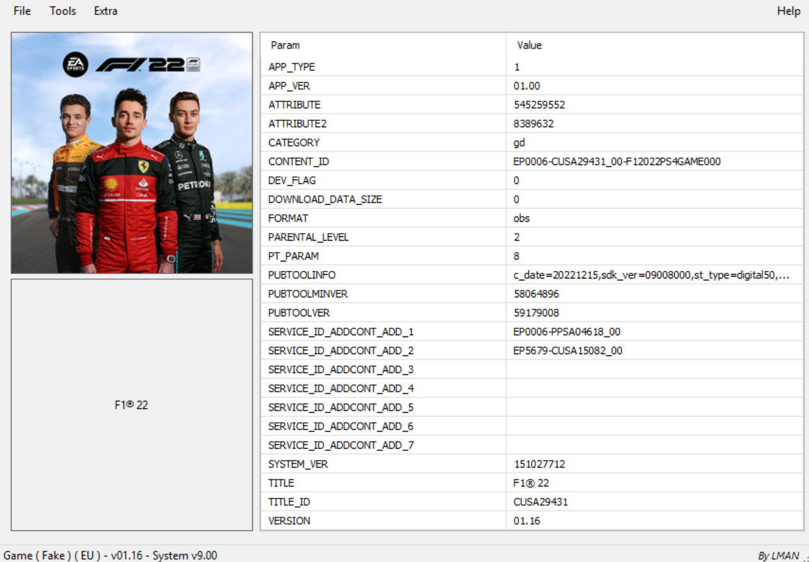Click the TITLE_ID value CUSA29431
The image size is (809, 562).
[x=541, y=502]
